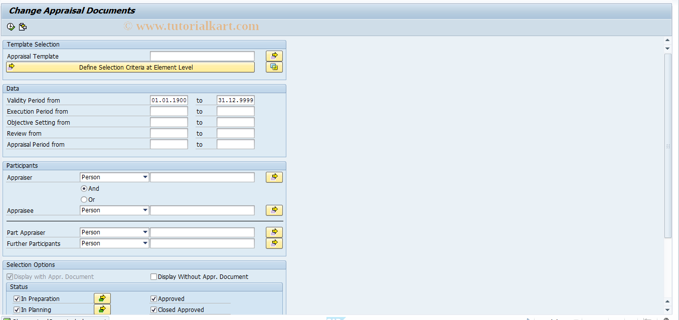Click the Participants group header
This screenshot has height=320, width=679.
[x=144, y=165]
